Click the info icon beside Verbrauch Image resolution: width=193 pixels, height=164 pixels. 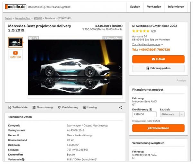click(23, 159)
